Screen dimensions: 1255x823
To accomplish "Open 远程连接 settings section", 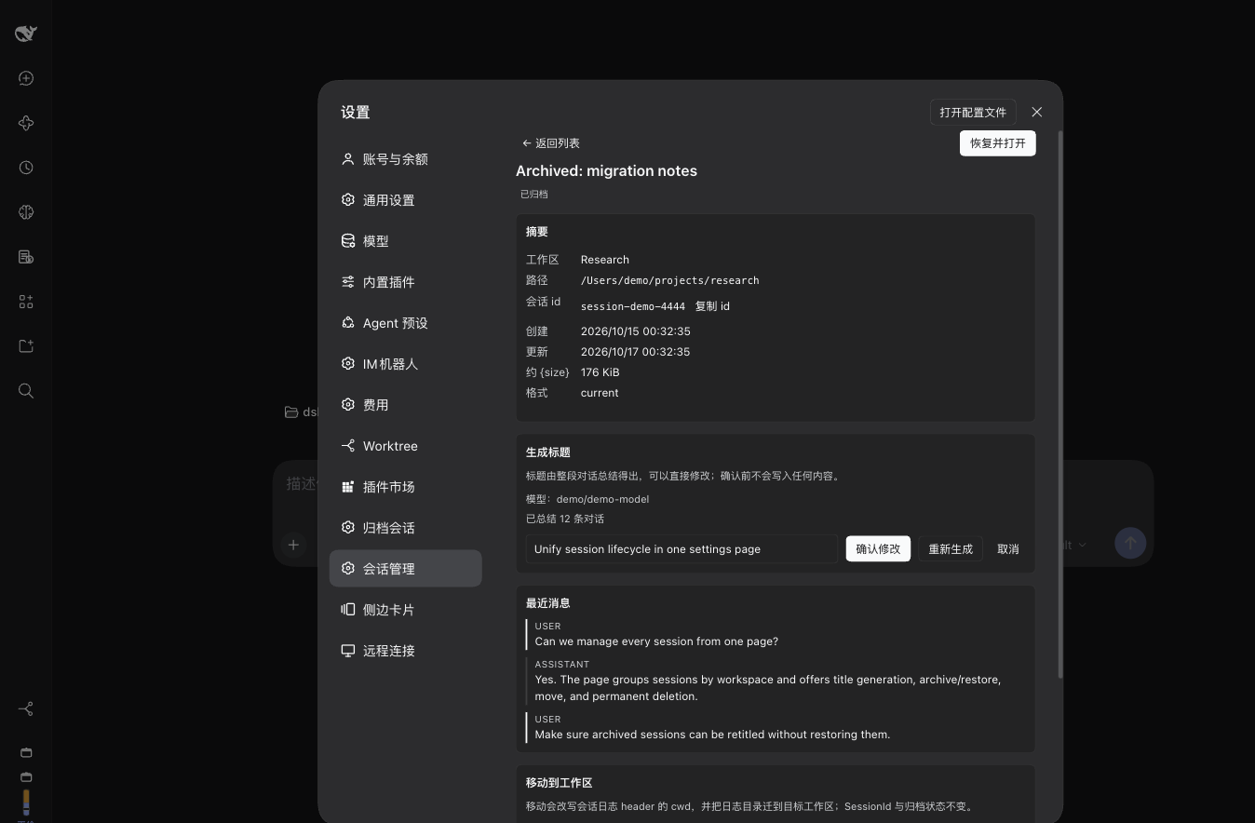I will tap(405, 651).
